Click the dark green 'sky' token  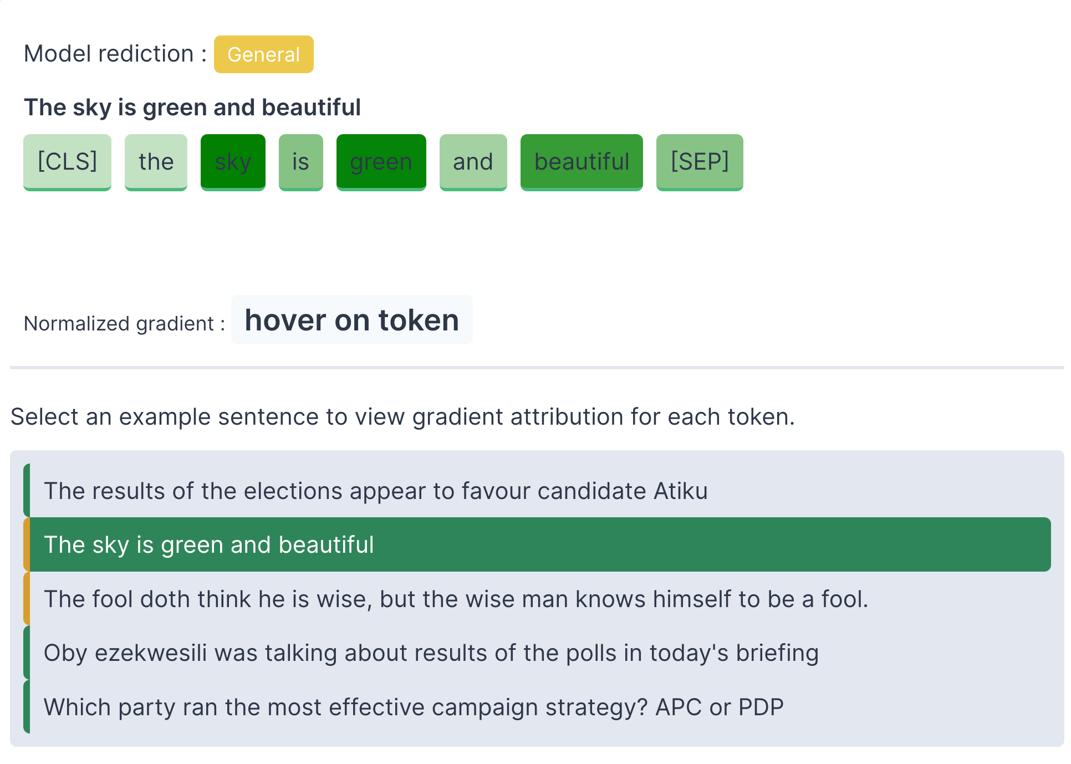point(233,162)
